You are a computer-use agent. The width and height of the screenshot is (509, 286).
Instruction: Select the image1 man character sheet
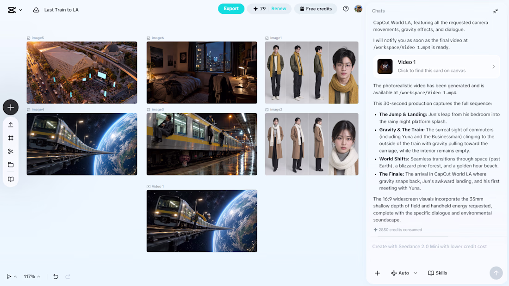[311, 73]
